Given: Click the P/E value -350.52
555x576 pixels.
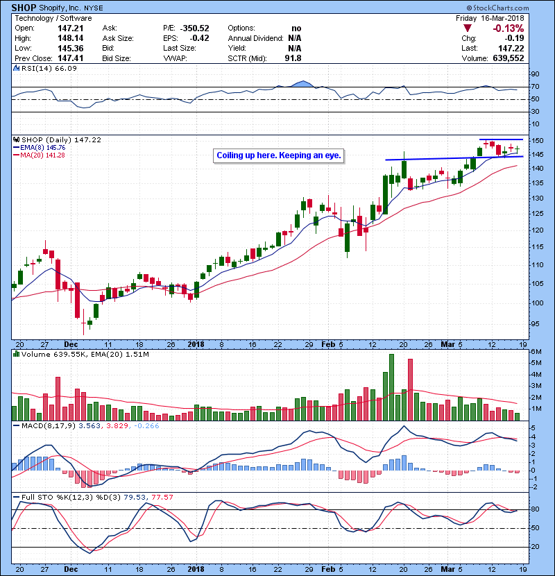Looking at the screenshot, I should (x=195, y=28).
